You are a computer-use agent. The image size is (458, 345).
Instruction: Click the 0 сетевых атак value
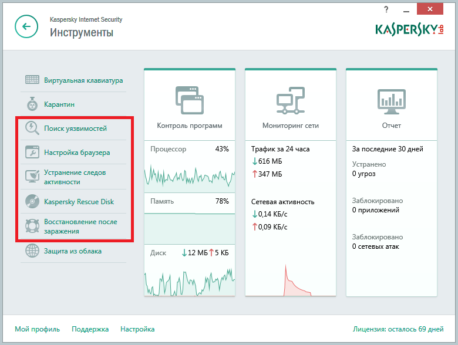(375, 246)
